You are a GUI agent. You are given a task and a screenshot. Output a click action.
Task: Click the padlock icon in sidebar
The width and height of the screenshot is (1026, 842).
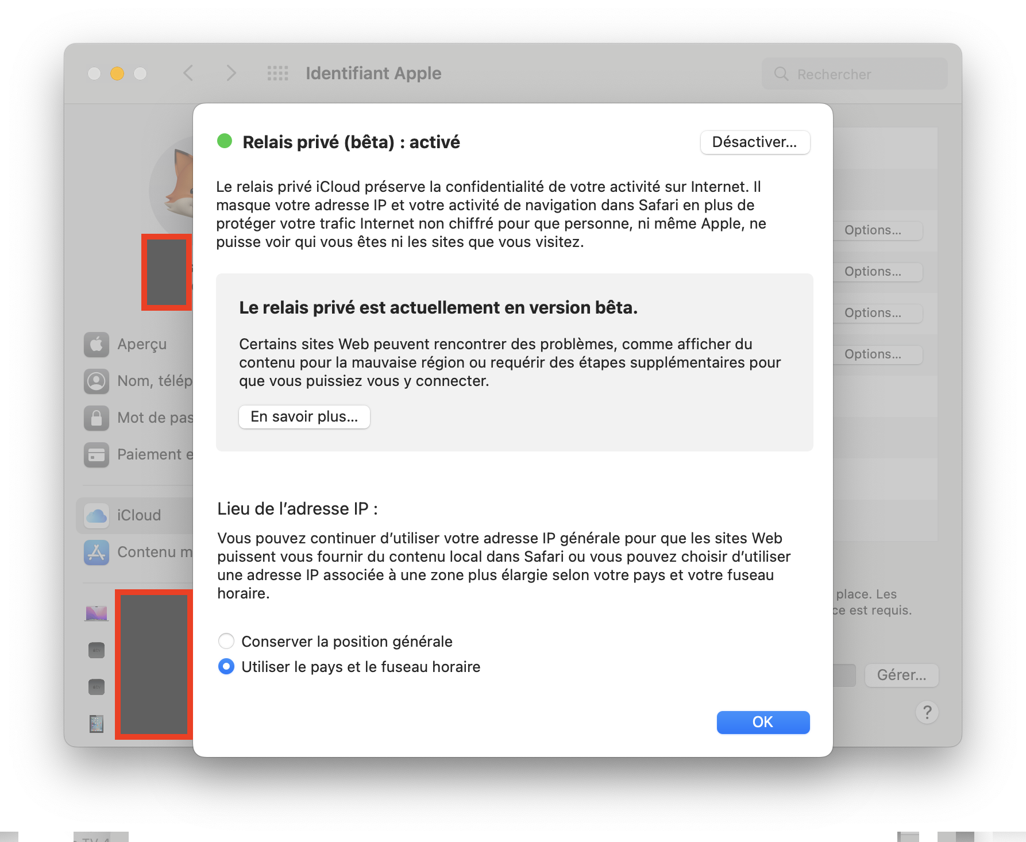click(97, 418)
